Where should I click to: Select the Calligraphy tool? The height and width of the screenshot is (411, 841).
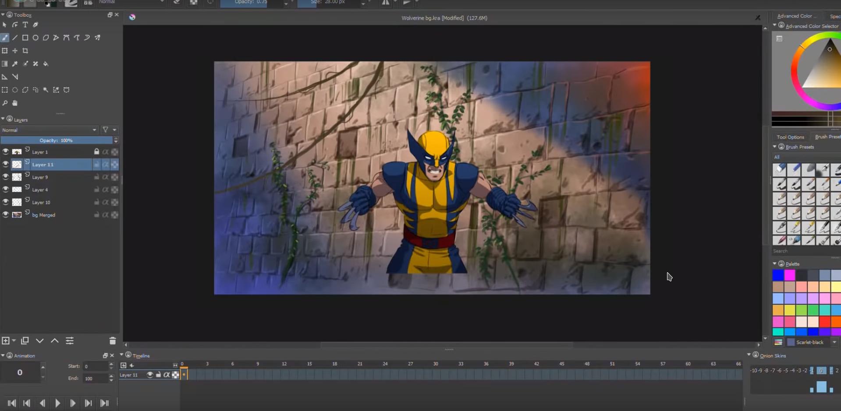(x=35, y=25)
